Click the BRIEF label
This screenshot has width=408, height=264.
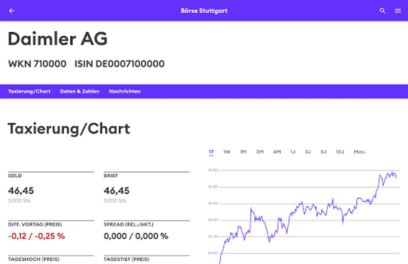click(x=111, y=176)
